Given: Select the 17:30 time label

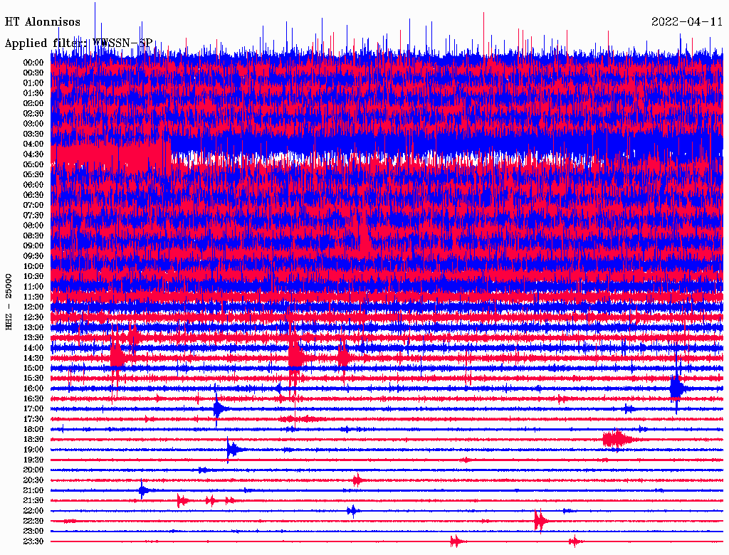Looking at the screenshot, I should click(33, 419).
